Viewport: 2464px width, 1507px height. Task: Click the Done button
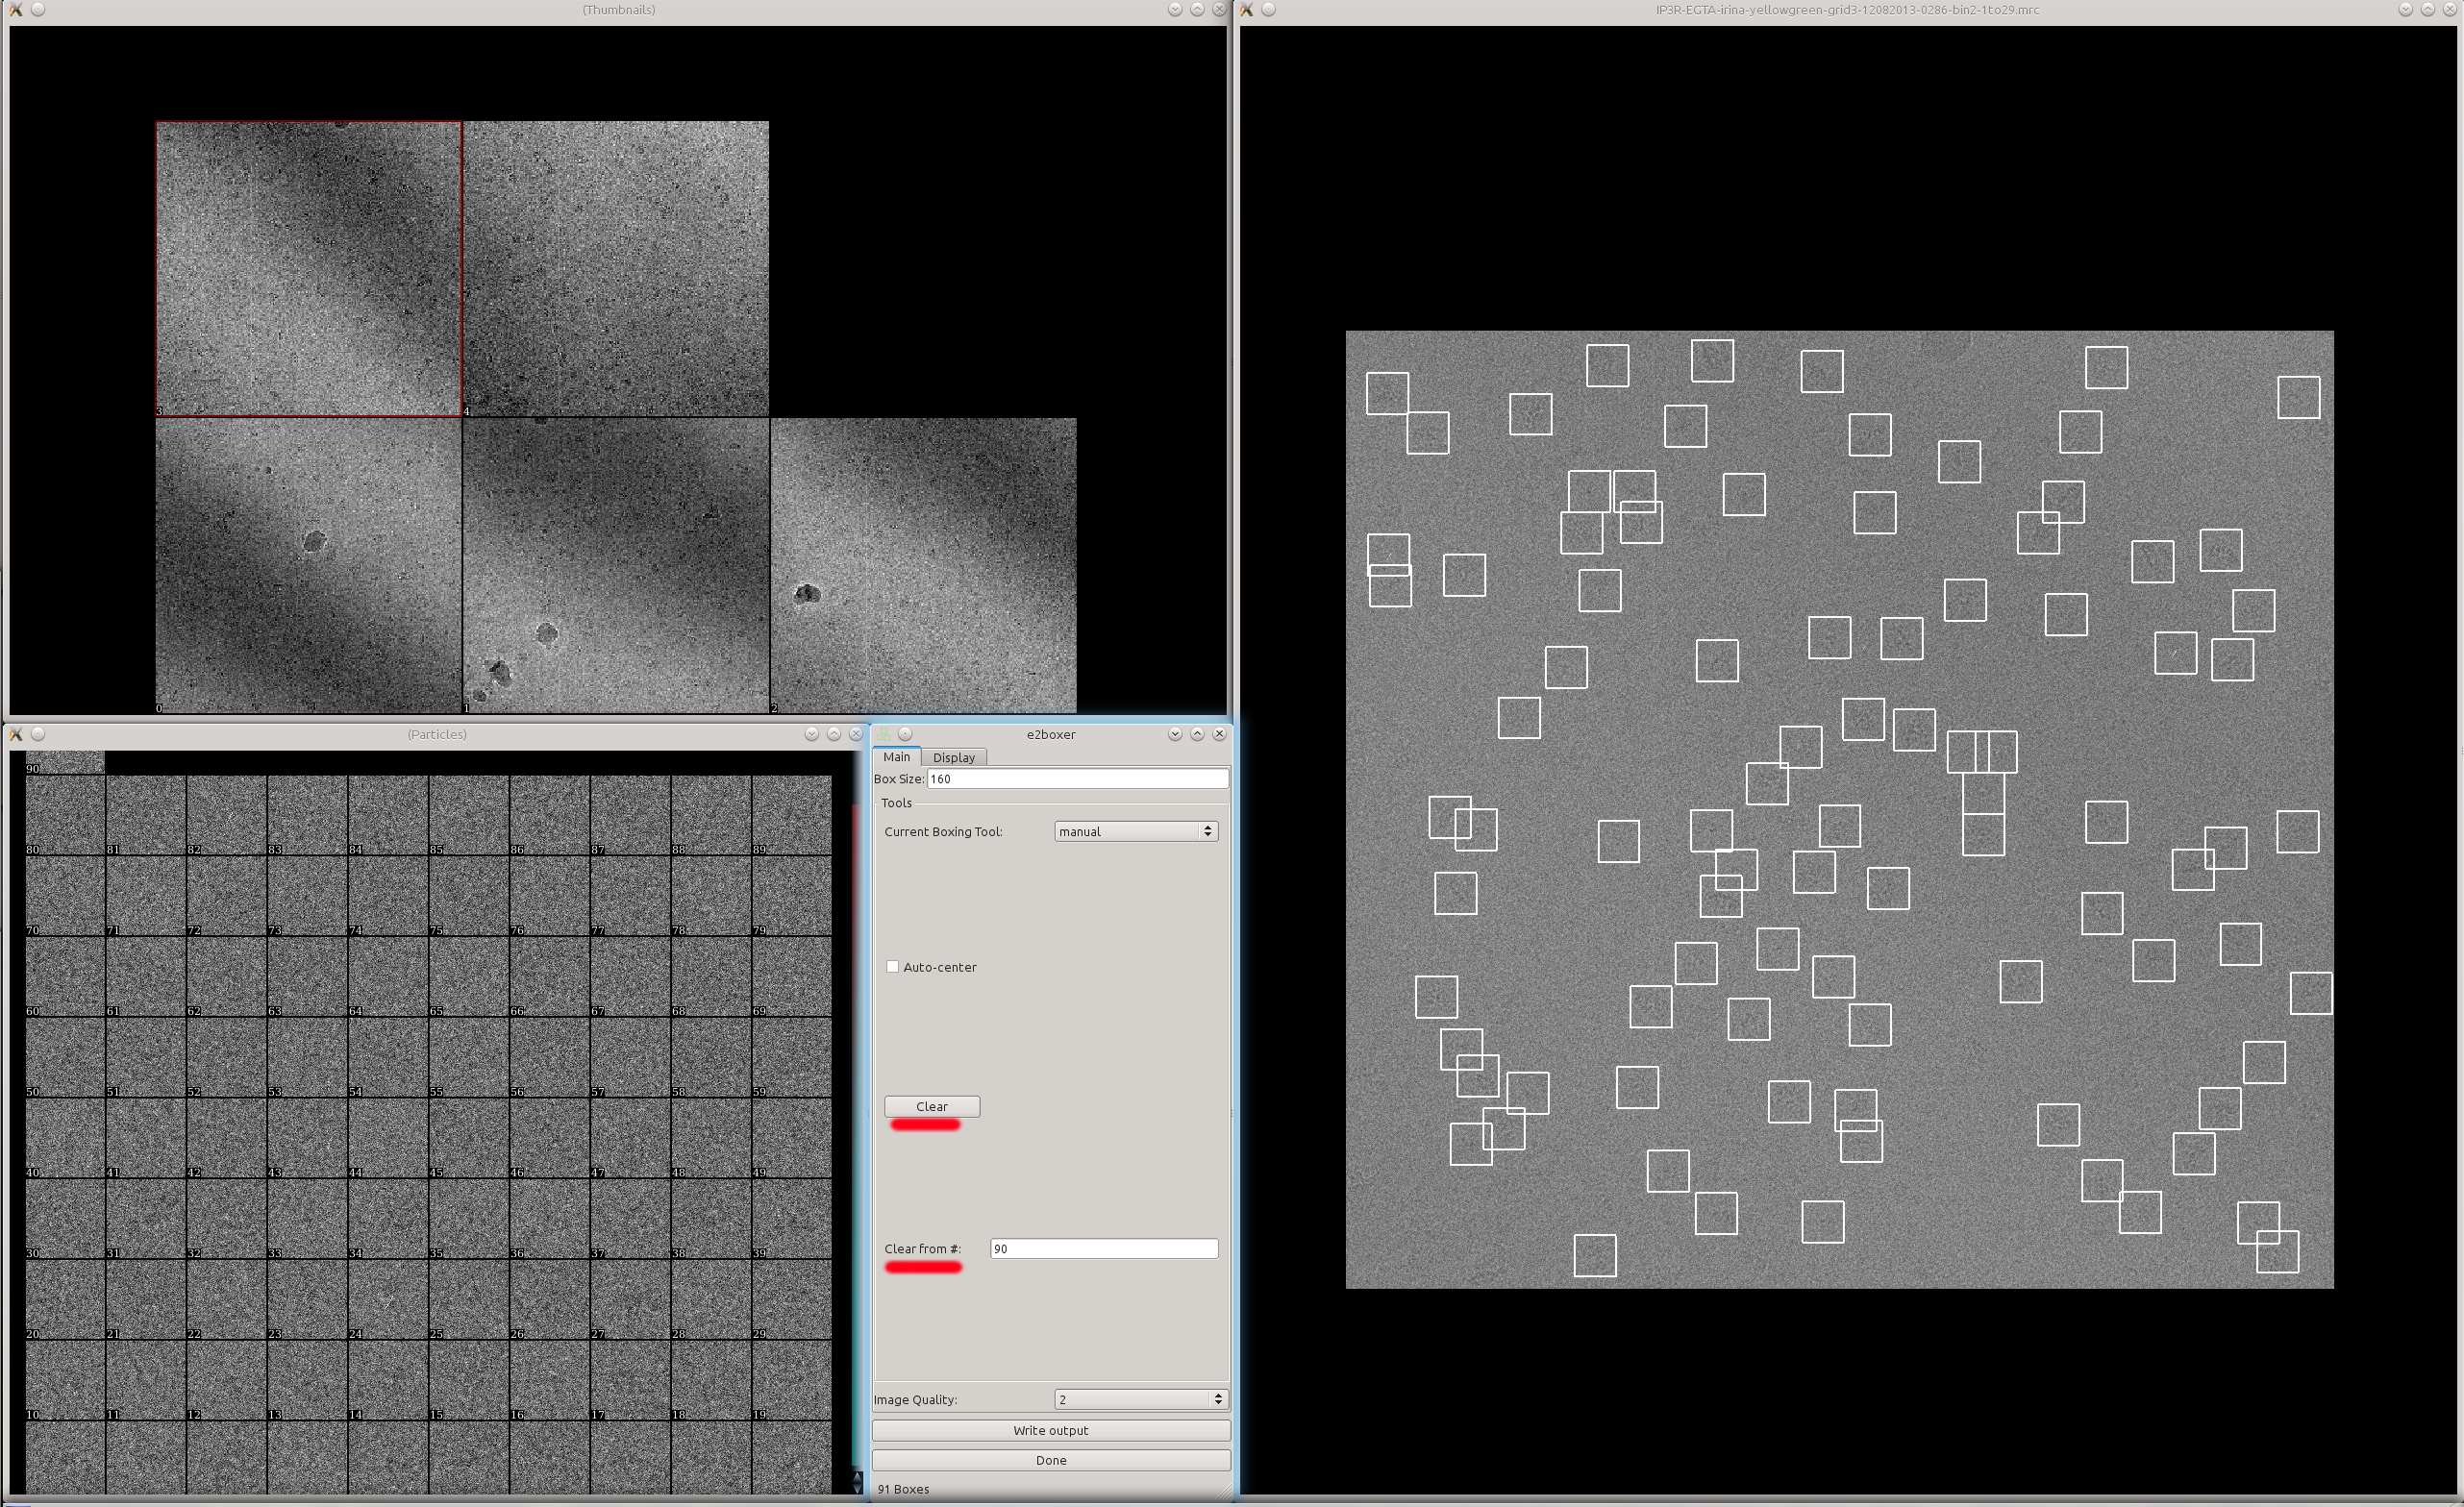1050,1460
